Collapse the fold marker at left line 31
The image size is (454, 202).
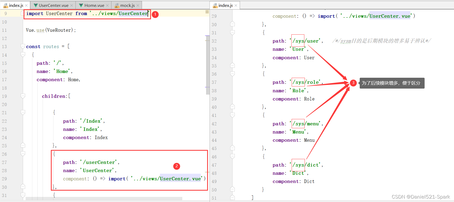pos(23,195)
